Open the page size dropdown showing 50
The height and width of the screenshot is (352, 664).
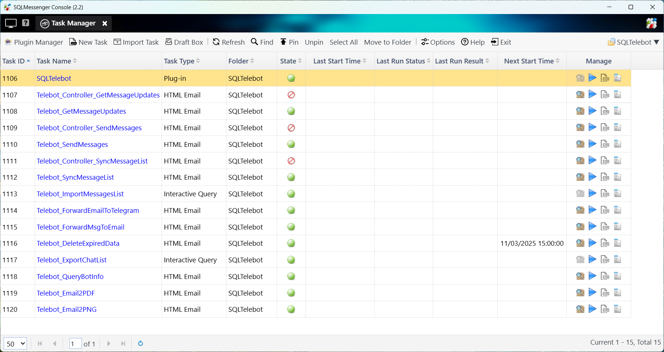[15, 344]
